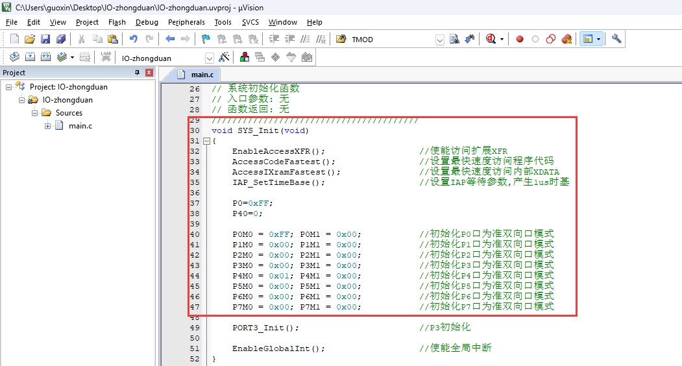This screenshot has width=682, height=366.
Task: Save the current file with the disk icon
Action: (x=45, y=39)
